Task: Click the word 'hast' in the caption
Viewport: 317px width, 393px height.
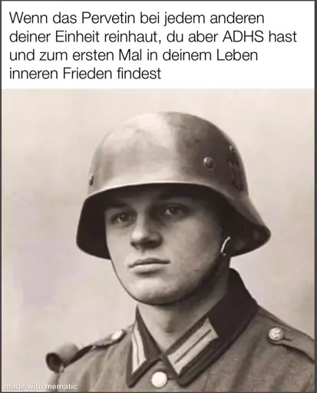Action: tap(282, 37)
